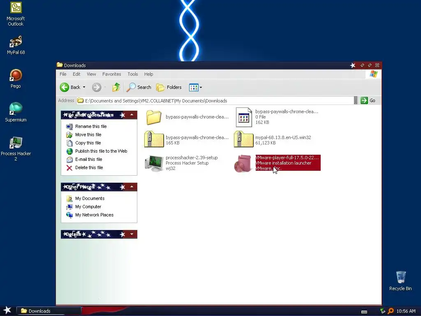Screen dimensions: 421x316
Task: Click the address bar path field
Action: coord(215,101)
